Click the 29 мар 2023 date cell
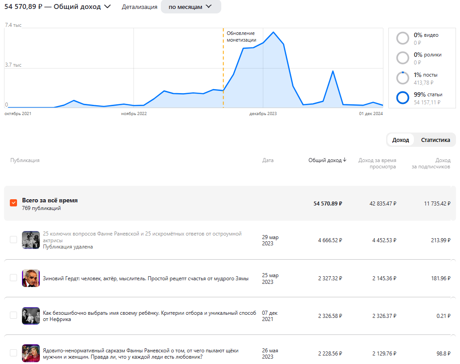This screenshot has width=460, height=364. [270, 240]
